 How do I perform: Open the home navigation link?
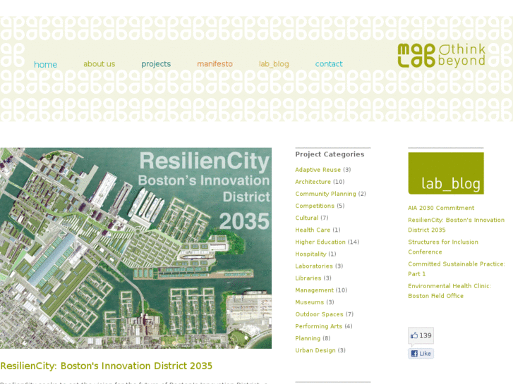pos(45,64)
